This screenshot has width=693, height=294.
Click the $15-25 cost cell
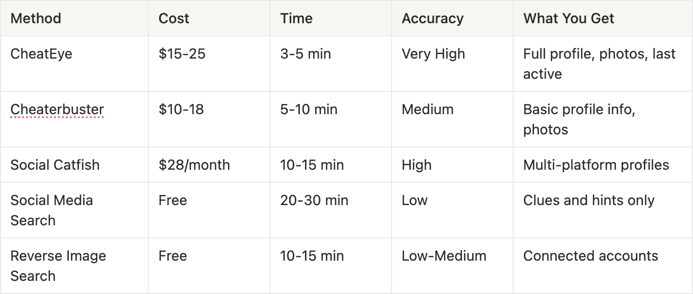(x=182, y=54)
